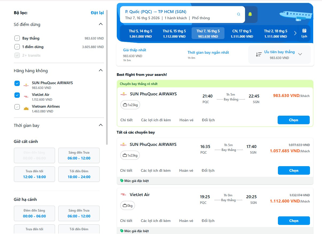Collapse the Hãng hàng không section
The image size is (322, 234).
101,71
